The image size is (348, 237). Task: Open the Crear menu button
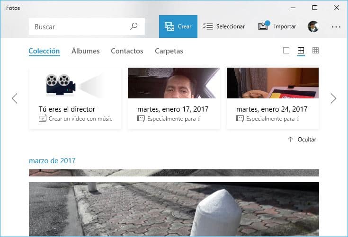click(x=178, y=26)
